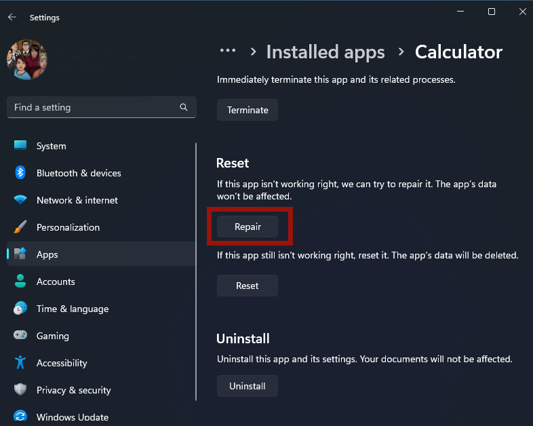Close the Settings window
The width and height of the screenshot is (533, 426).
[x=522, y=12]
